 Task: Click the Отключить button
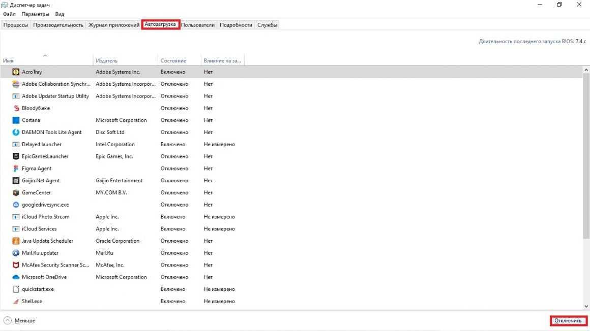pyautogui.click(x=568, y=320)
